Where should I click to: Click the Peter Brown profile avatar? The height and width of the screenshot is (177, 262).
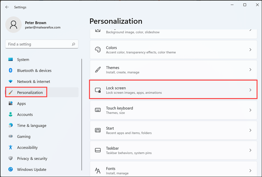tap(13, 25)
